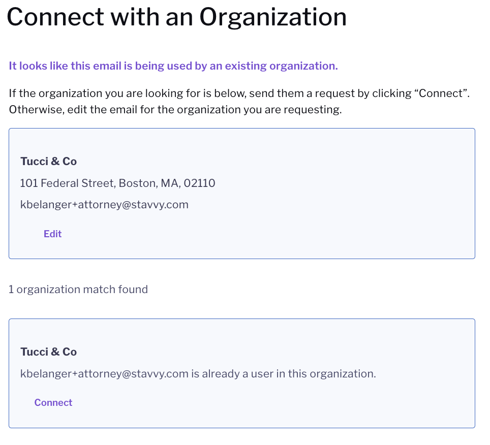Select the Connect with an Organization heading
This screenshot has width=490, height=445.
[x=176, y=17]
